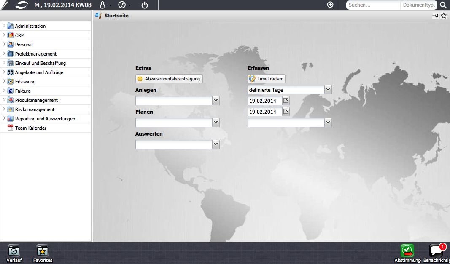Click the power logout icon
Viewport: 450px width, 264px height.
point(145,5)
